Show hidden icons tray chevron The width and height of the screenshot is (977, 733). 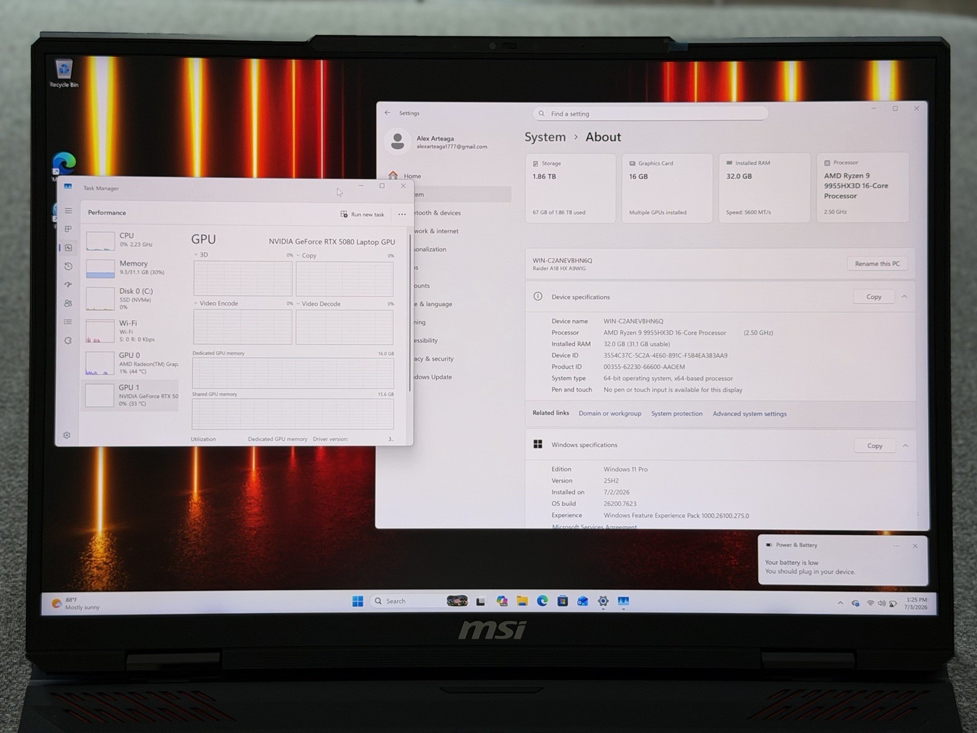coord(840,603)
